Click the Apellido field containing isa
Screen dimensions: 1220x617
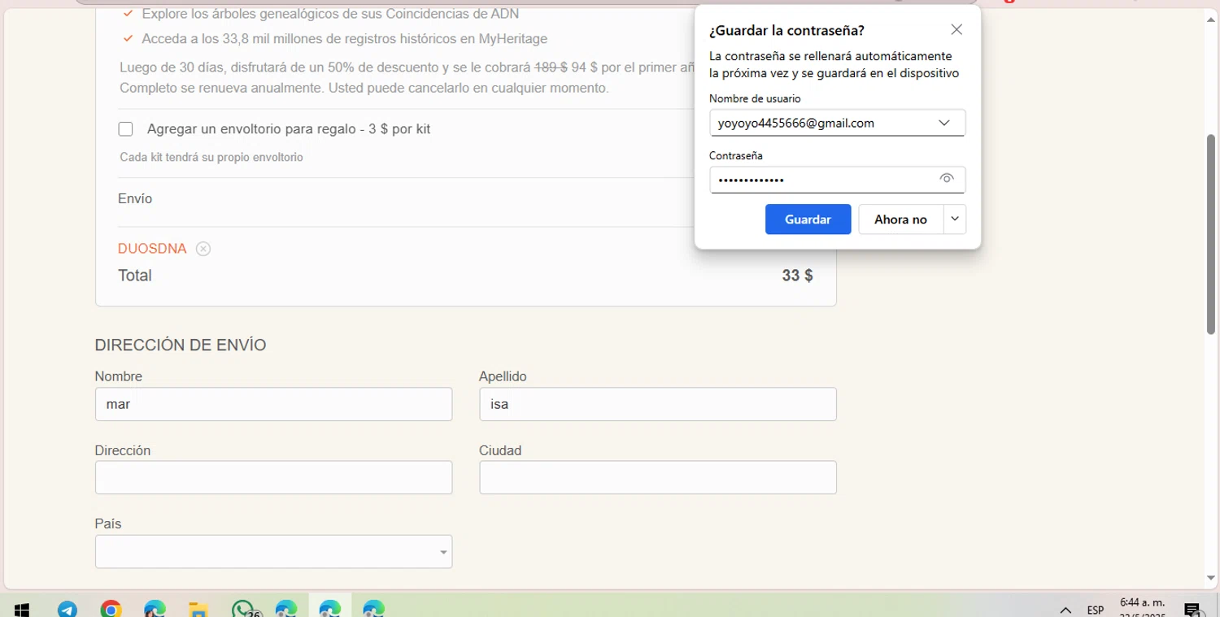click(x=658, y=404)
